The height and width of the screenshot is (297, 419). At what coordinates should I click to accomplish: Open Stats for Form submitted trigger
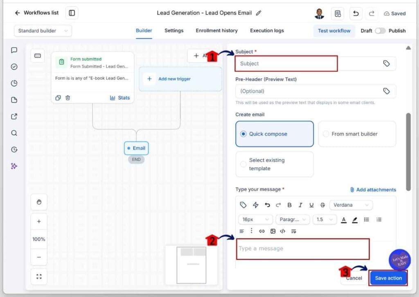[120, 97]
